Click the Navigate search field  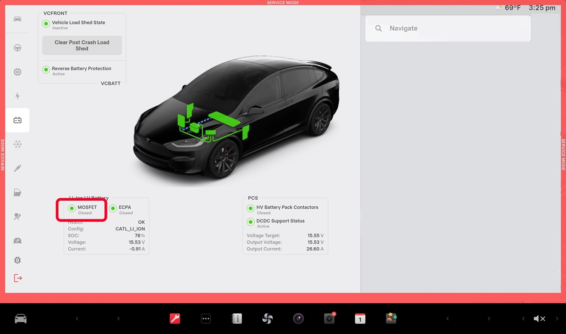[448, 28]
